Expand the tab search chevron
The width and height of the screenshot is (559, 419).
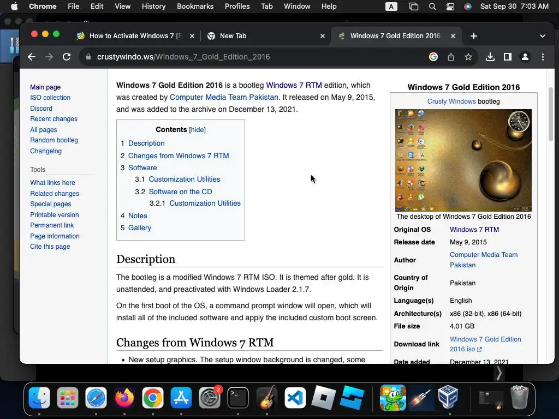point(543,36)
